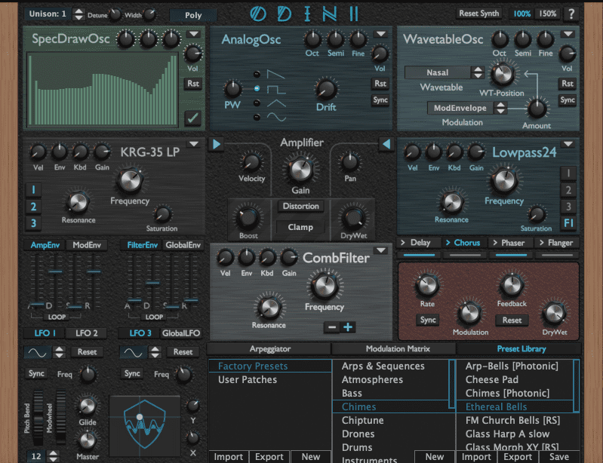Select the Delay effect tab
The width and height of the screenshot is (603, 463).
click(420, 243)
